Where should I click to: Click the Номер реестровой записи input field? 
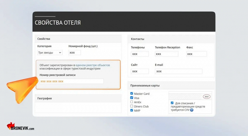click(x=71, y=81)
